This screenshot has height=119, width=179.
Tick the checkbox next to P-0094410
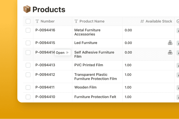coord(28,97)
